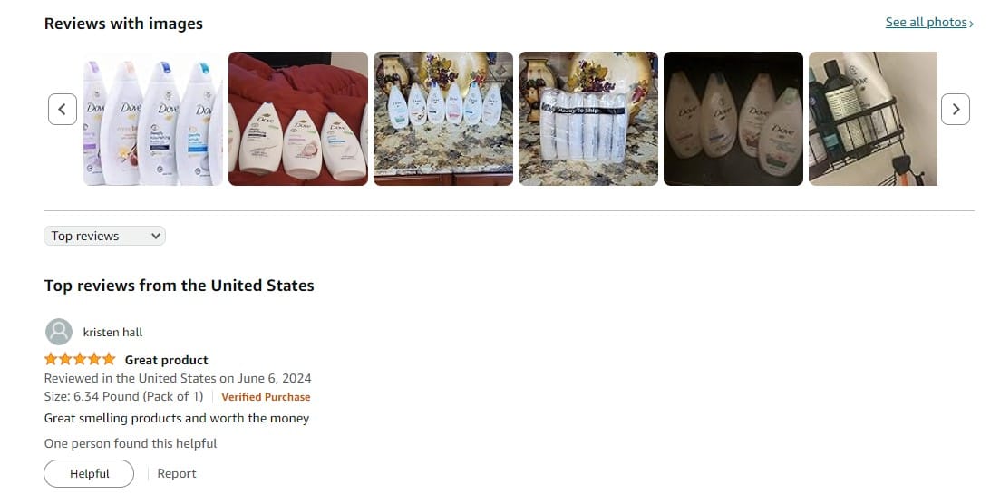The width and height of the screenshot is (1000, 504).
Task: Go to previous review images with left arrow
Action: tap(63, 109)
